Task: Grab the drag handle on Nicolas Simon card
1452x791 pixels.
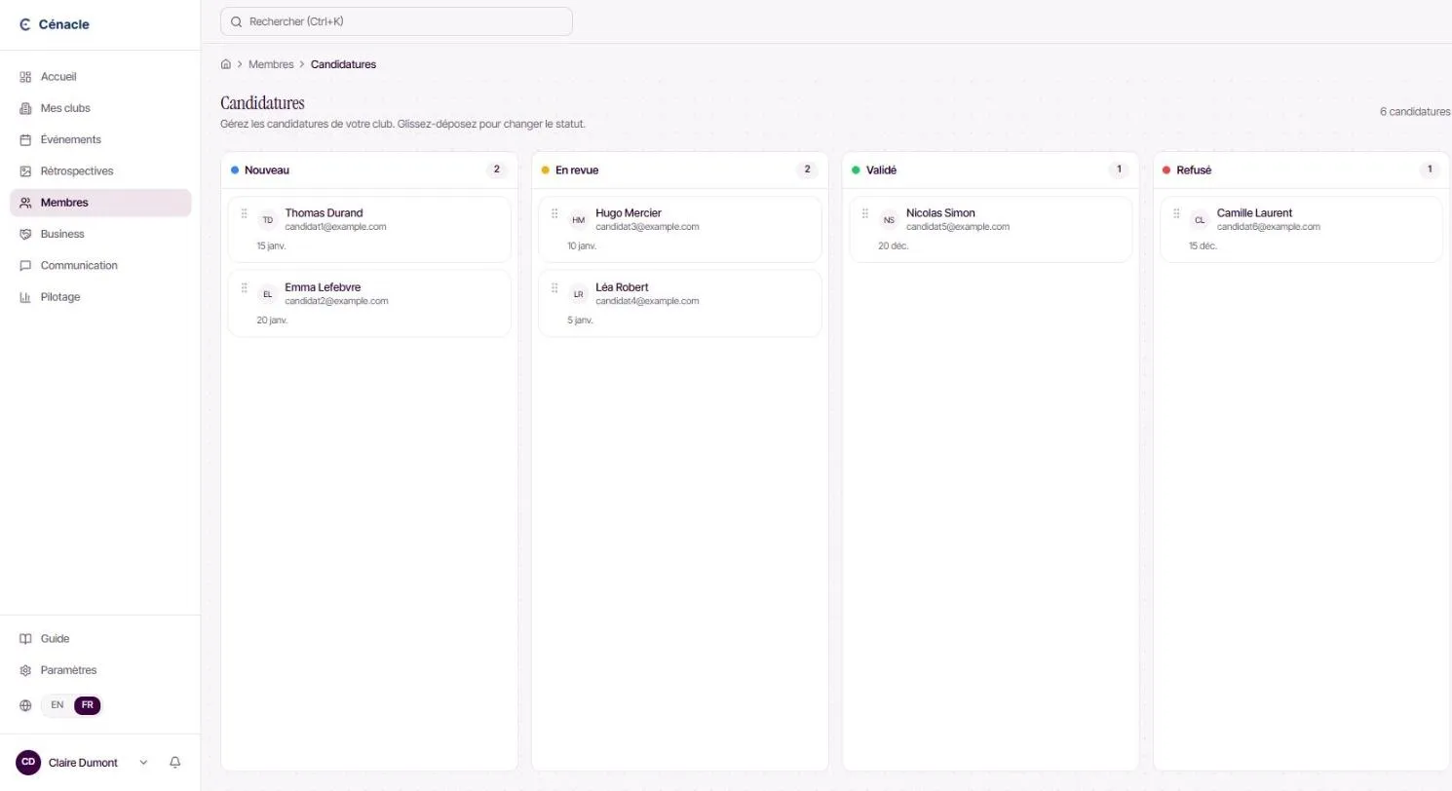Action: 865,213
